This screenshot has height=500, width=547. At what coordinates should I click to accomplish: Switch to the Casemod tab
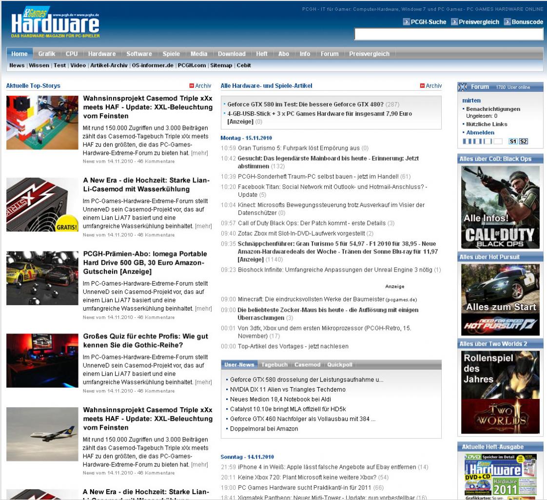click(x=307, y=365)
